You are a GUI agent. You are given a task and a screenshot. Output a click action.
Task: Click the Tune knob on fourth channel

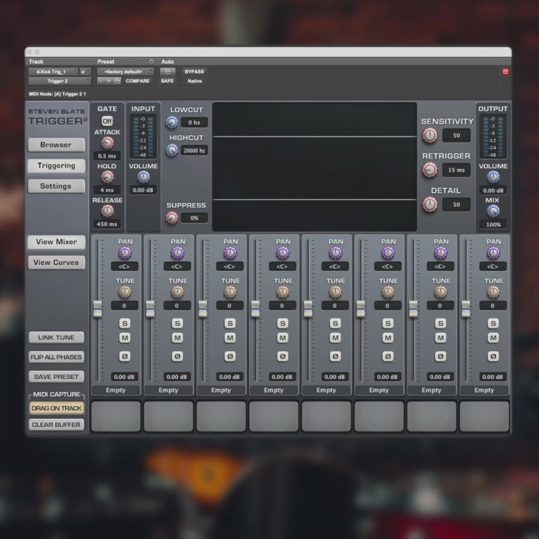tap(283, 292)
